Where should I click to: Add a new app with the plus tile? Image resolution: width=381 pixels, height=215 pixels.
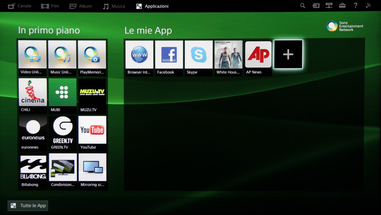tap(288, 54)
